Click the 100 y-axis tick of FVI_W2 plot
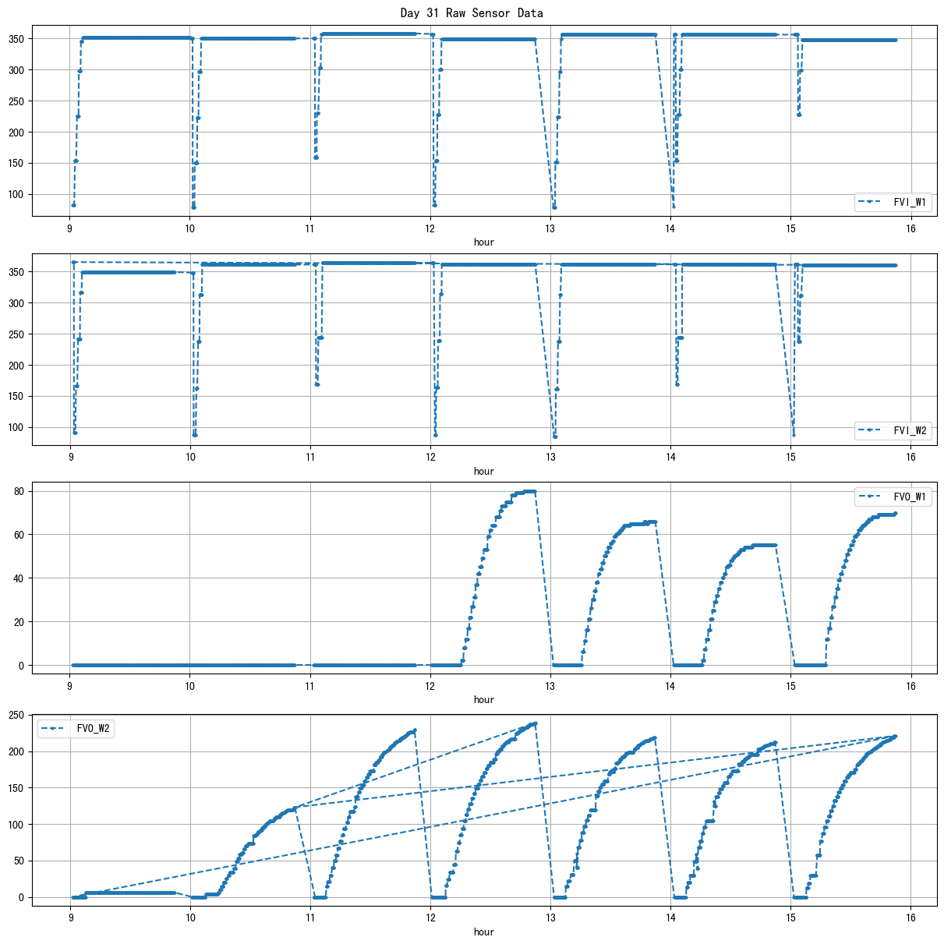The height and width of the screenshot is (944, 944). tap(17, 428)
